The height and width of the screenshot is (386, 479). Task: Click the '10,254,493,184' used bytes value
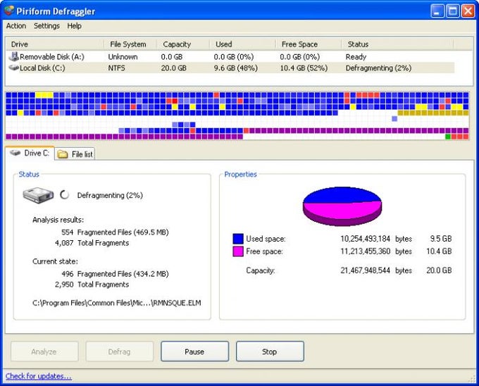[x=366, y=239]
